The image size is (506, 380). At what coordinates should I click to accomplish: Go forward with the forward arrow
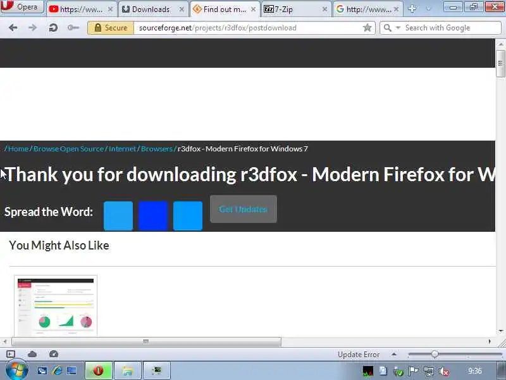coord(33,28)
